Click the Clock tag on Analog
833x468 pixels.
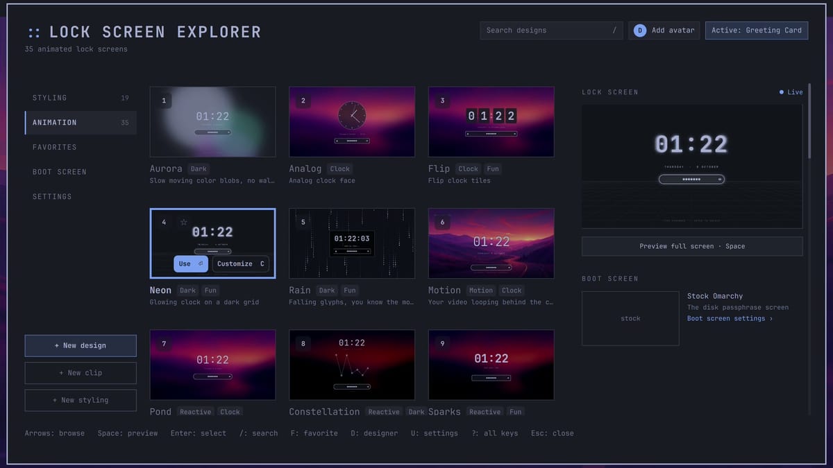point(340,168)
